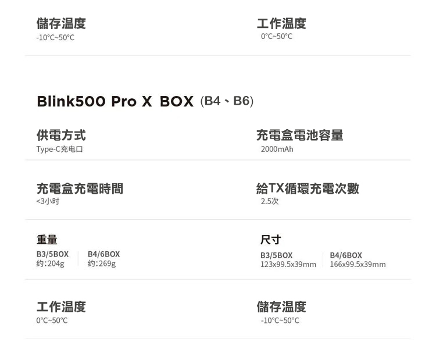Select the Type-C充电口 value
The height and width of the screenshot is (356, 436).
(59, 149)
